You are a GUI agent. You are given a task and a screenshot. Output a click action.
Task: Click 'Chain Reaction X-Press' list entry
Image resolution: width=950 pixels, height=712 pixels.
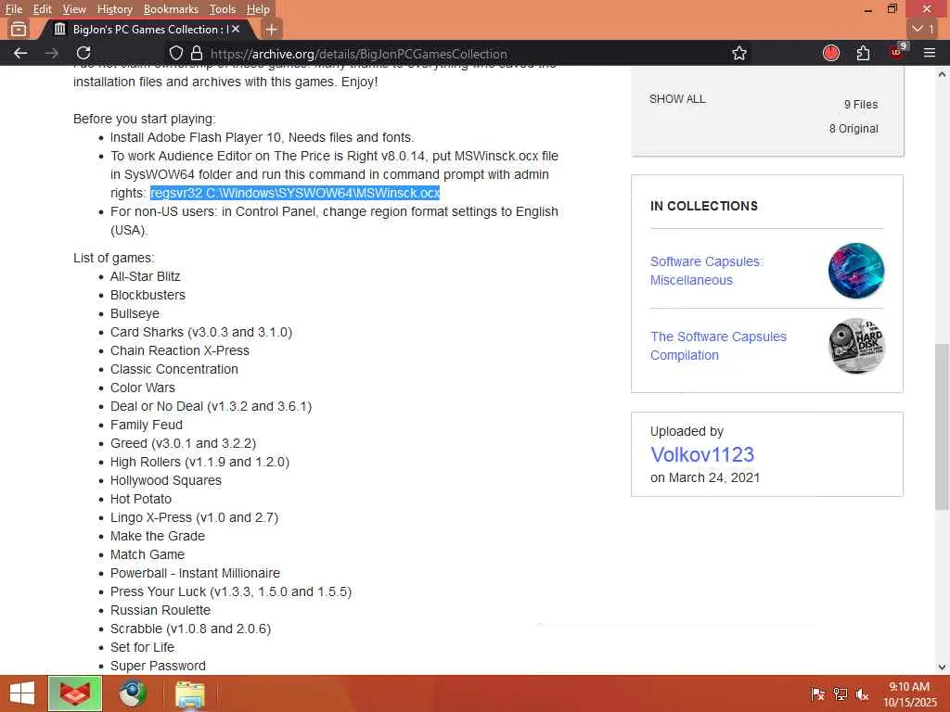point(180,350)
